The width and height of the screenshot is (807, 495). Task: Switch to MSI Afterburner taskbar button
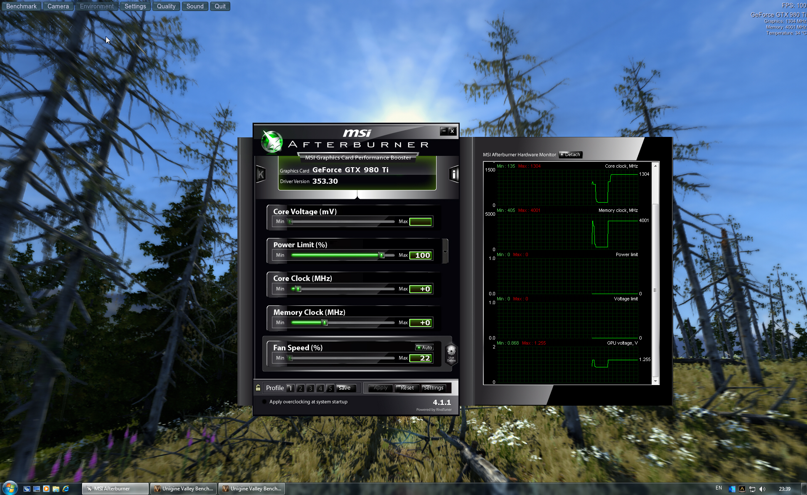click(115, 489)
